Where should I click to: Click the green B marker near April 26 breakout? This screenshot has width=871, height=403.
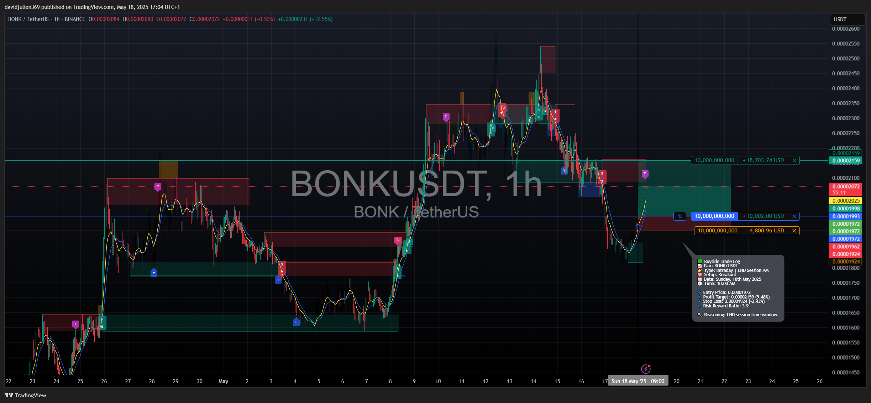102,323
